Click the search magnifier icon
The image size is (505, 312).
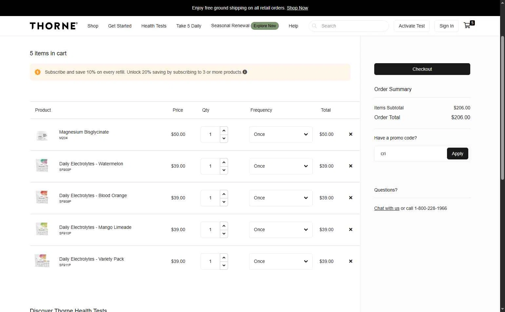pyautogui.click(x=314, y=26)
